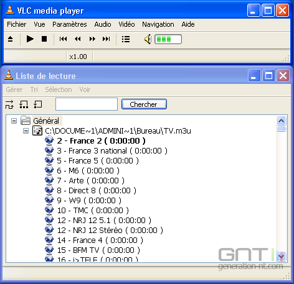Select the TV.m3u playlist file entry

(x=118, y=131)
